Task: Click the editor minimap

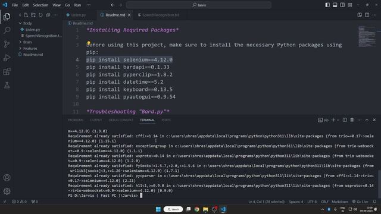Action: click(367, 36)
